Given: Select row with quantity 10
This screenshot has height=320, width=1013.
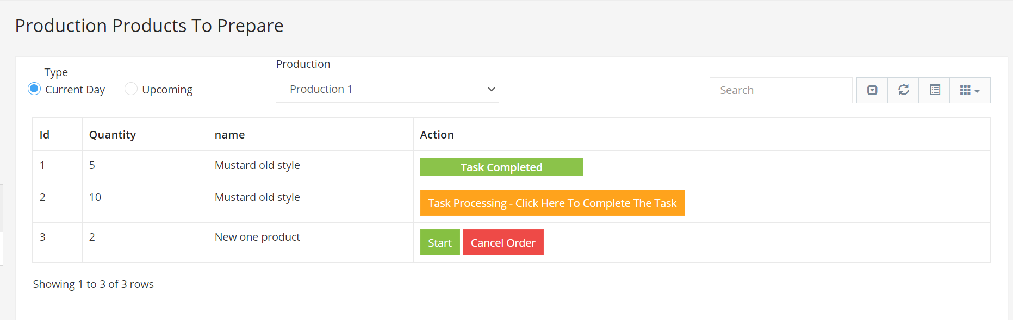Looking at the screenshot, I should tap(511, 203).
